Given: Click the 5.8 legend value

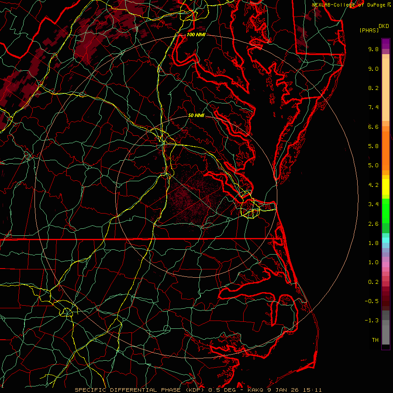Looking at the screenshot, I should pyautogui.click(x=373, y=146).
